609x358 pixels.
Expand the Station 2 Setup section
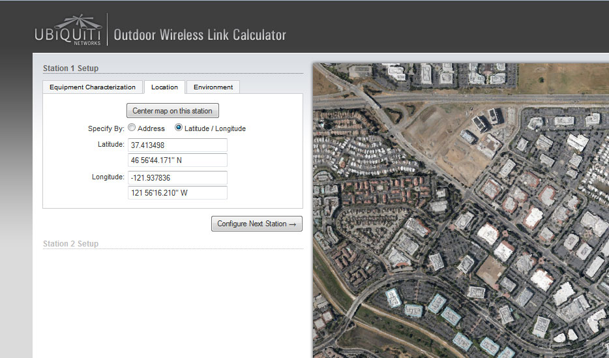[70, 244]
